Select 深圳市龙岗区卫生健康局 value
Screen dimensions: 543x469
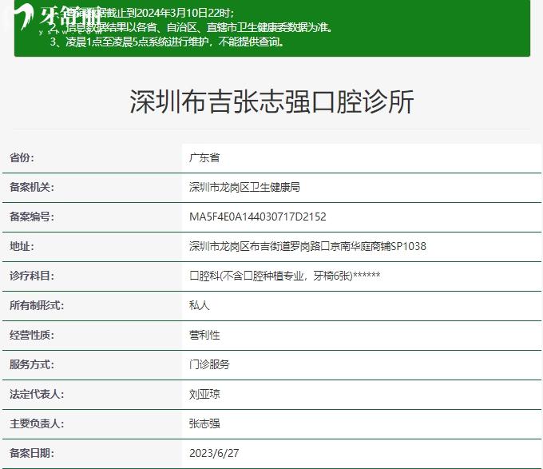[x=244, y=188]
